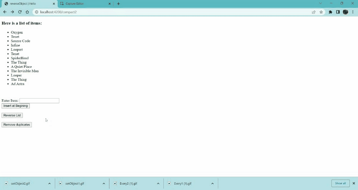The width and height of the screenshot is (358, 190).
Task: Go back using the browser back arrow
Action: (5, 12)
